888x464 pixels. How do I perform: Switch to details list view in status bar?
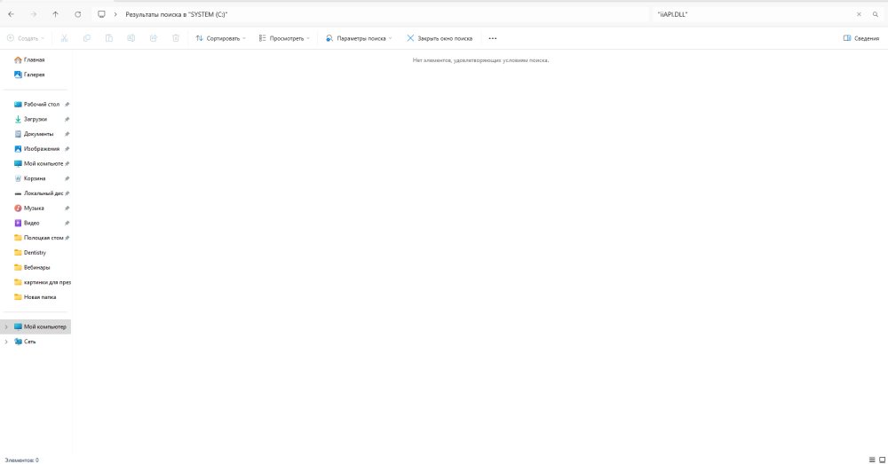(x=871, y=460)
